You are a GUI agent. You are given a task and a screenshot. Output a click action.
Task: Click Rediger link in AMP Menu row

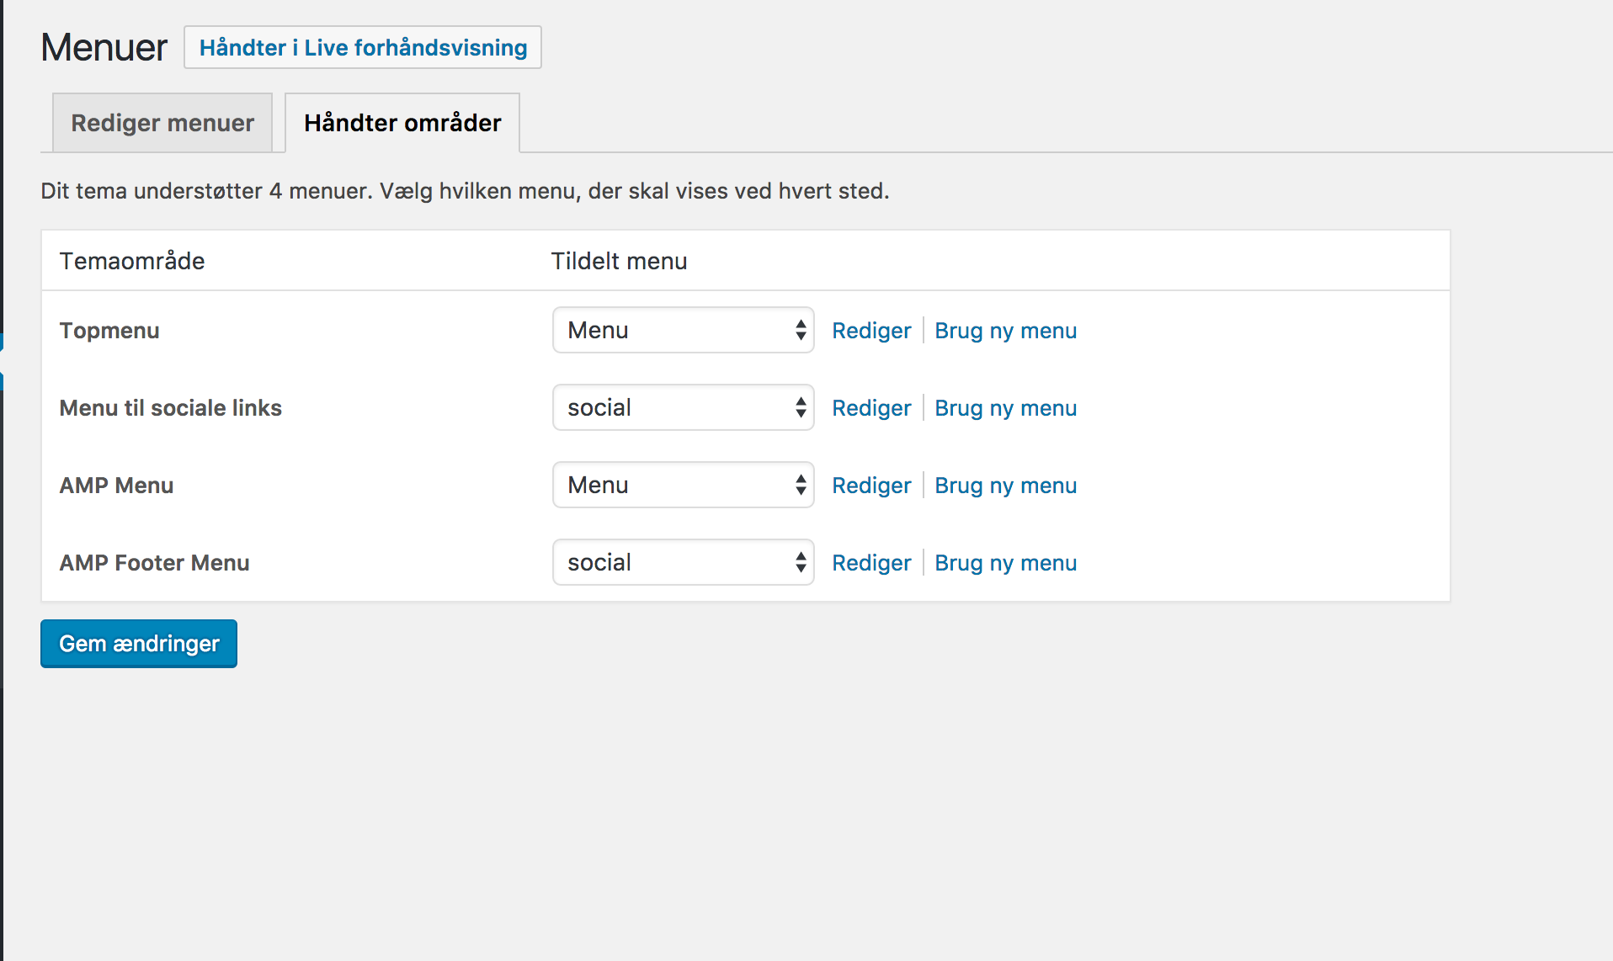(x=871, y=486)
